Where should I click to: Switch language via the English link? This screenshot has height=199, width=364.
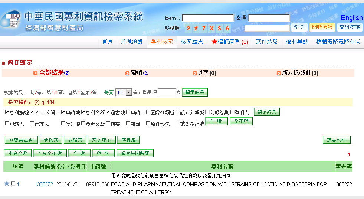[351, 18]
